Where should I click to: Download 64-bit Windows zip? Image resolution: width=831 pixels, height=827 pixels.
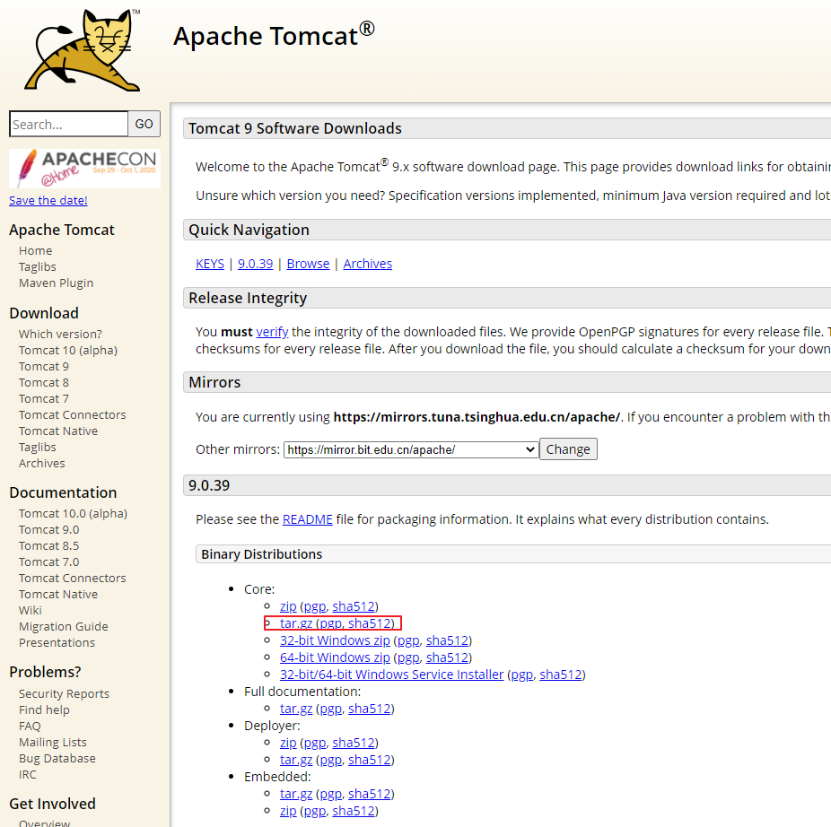(x=335, y=657)
